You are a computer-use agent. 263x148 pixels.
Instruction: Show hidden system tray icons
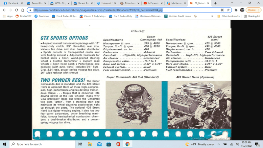coord(219,144)
